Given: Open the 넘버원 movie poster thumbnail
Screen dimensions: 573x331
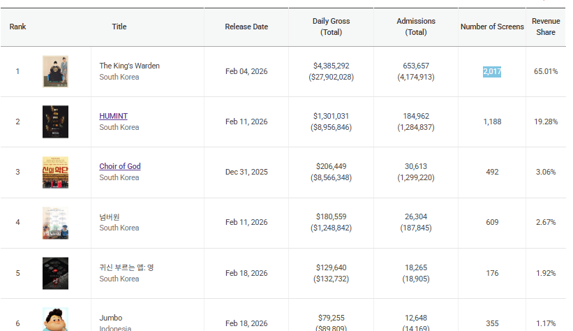Looking at the screenshot, I should coord(55,223).
